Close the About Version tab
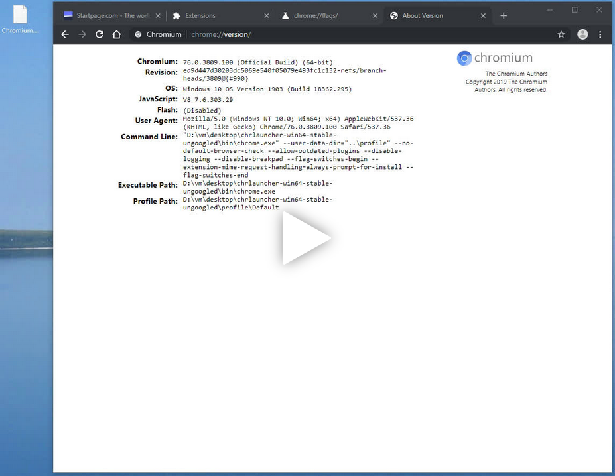Image resolution: width=615 pixels, height=476 pixels. (483, 16)
